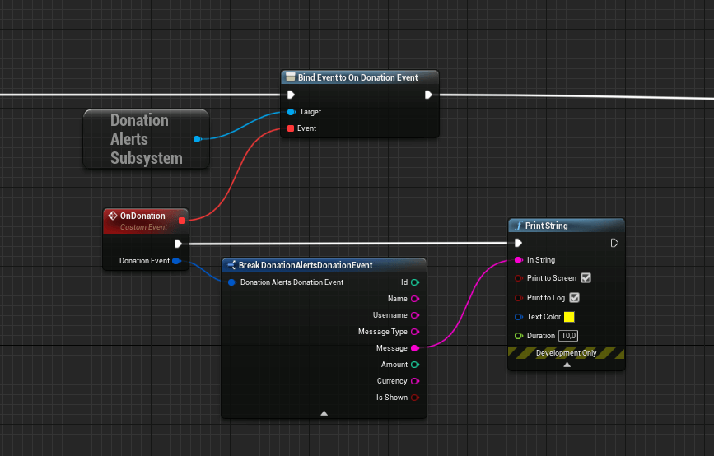Click Print String execution output pin
714x456 pixels.
tap(614, 243)
